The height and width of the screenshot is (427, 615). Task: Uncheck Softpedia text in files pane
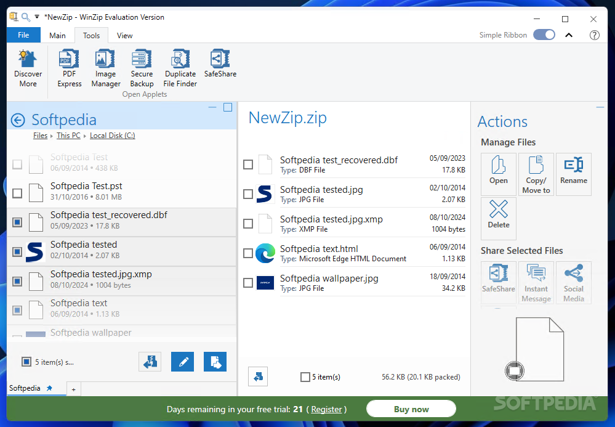tap(17, 310)
